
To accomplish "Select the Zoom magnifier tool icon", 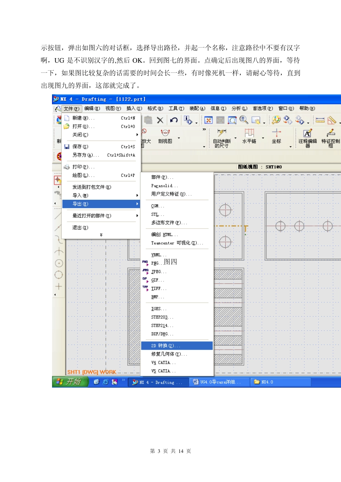I will click(x=244, y=120).
